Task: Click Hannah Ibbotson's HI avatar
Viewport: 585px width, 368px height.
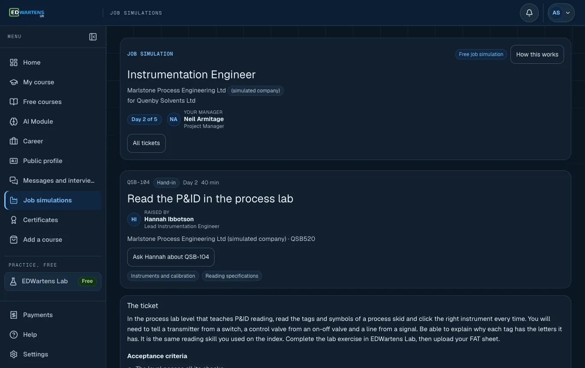Action: (x=134, y=220)
